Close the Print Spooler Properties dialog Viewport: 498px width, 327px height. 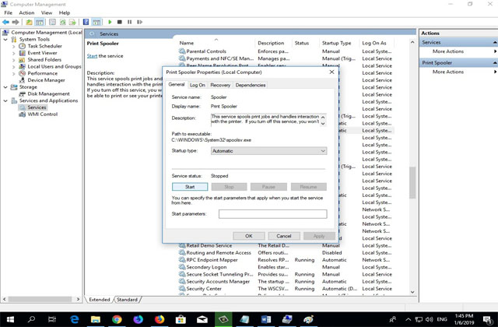[x=331, y=72]
